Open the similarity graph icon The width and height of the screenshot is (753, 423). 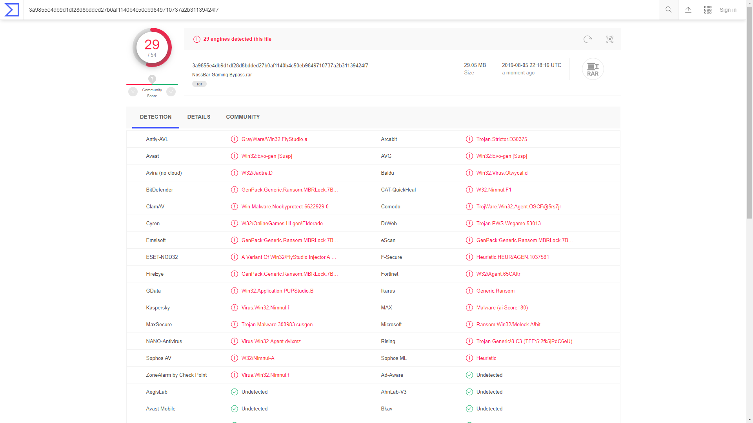[x=610, y=39]
